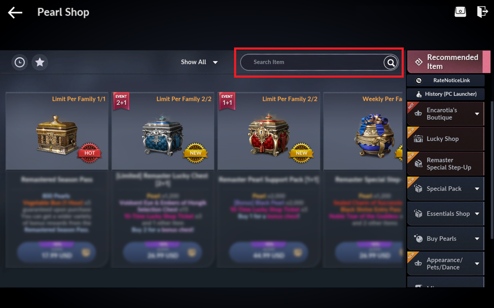
Task: Open Remaster Special Step-Up category
Action: click(x=446, y=163)
